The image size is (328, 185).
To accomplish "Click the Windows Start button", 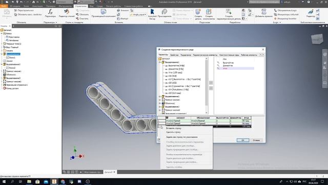I will (x=4, y=181).
